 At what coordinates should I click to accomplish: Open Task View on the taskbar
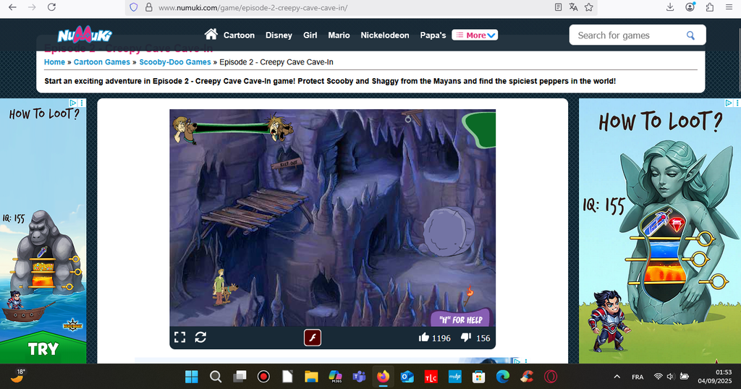coord(240,377)
